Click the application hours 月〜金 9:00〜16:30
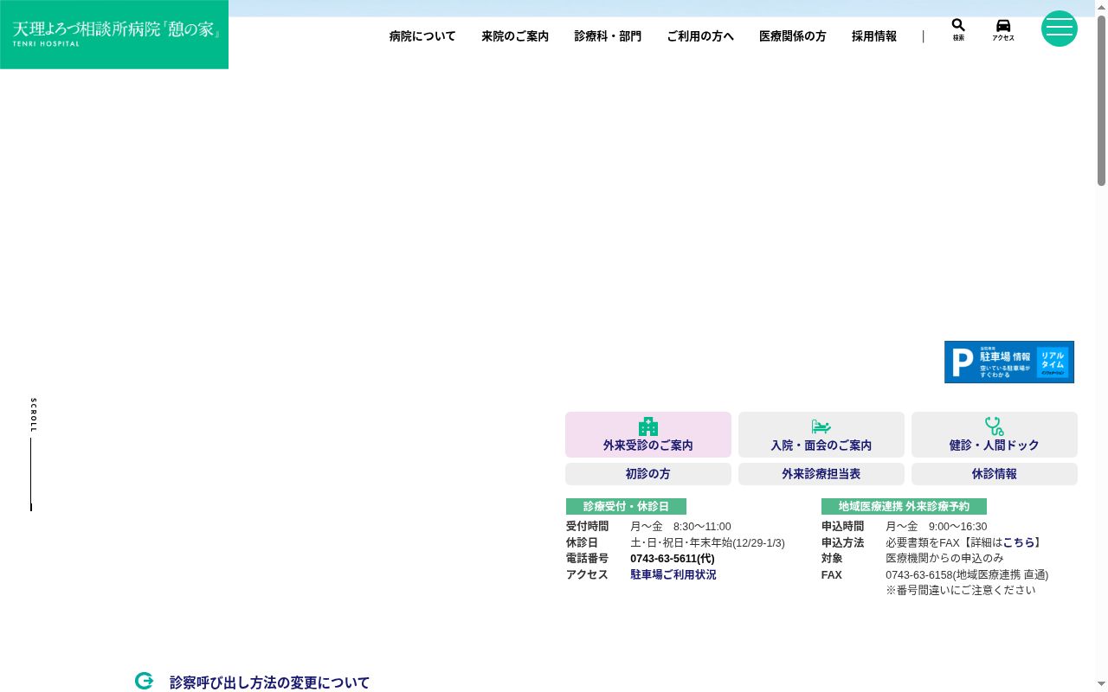The height and width of the screenshot is (692, 1108). click(x=936, y=527)
